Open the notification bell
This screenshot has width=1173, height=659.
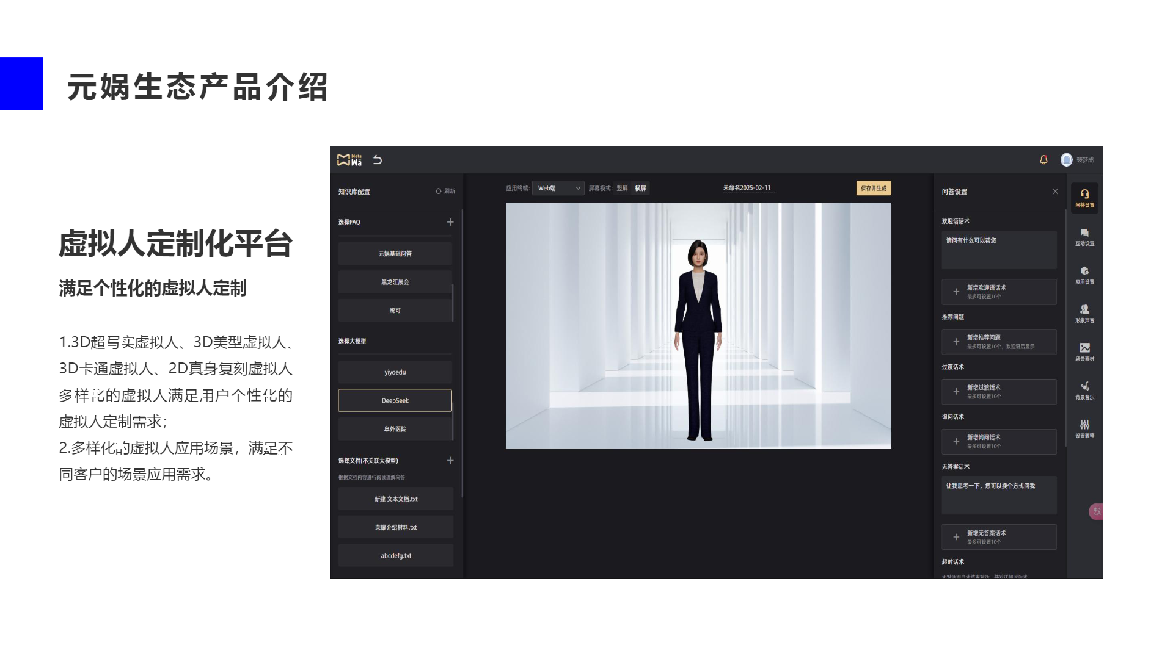1043,160
